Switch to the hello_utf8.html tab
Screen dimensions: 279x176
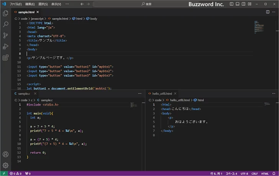tap(162, 93)
